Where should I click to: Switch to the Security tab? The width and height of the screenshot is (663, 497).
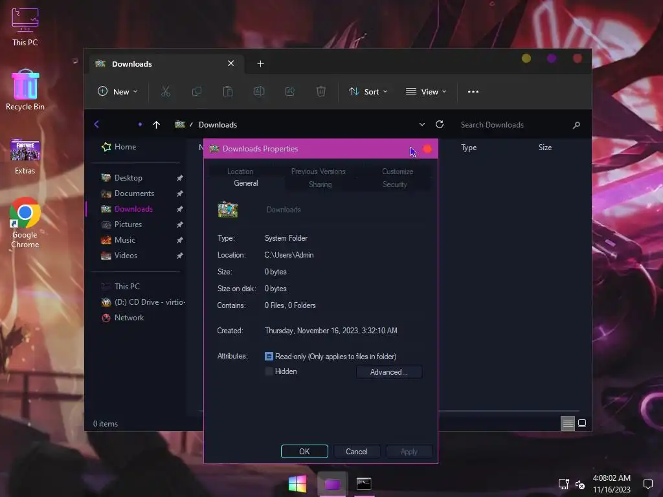pyautogui.click(x=394, y=184)
